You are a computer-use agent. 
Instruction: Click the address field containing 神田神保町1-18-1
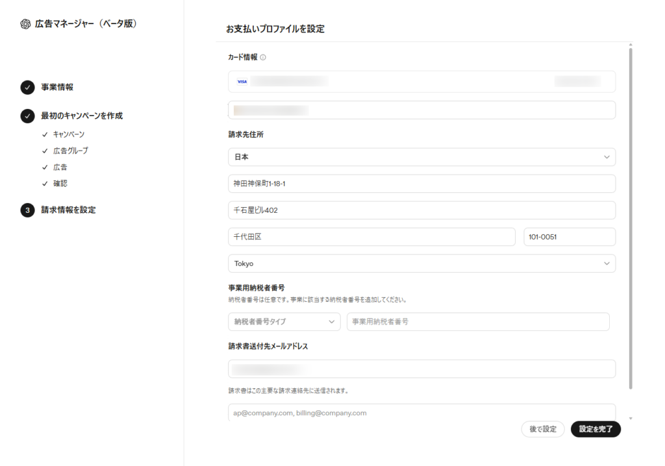coord(421,184)
